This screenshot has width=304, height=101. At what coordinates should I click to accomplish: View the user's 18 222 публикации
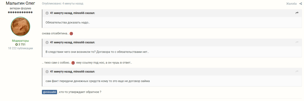21,48
